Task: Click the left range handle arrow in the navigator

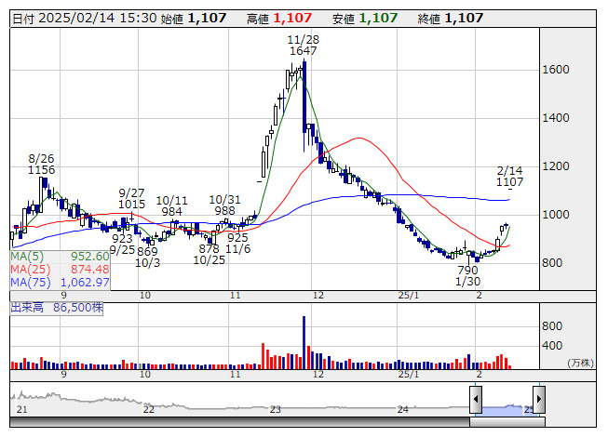Action: tap(476, 399)
